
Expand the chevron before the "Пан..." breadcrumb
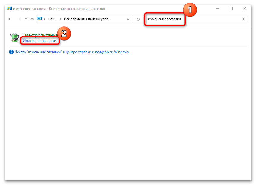click(x=44, y=19)
